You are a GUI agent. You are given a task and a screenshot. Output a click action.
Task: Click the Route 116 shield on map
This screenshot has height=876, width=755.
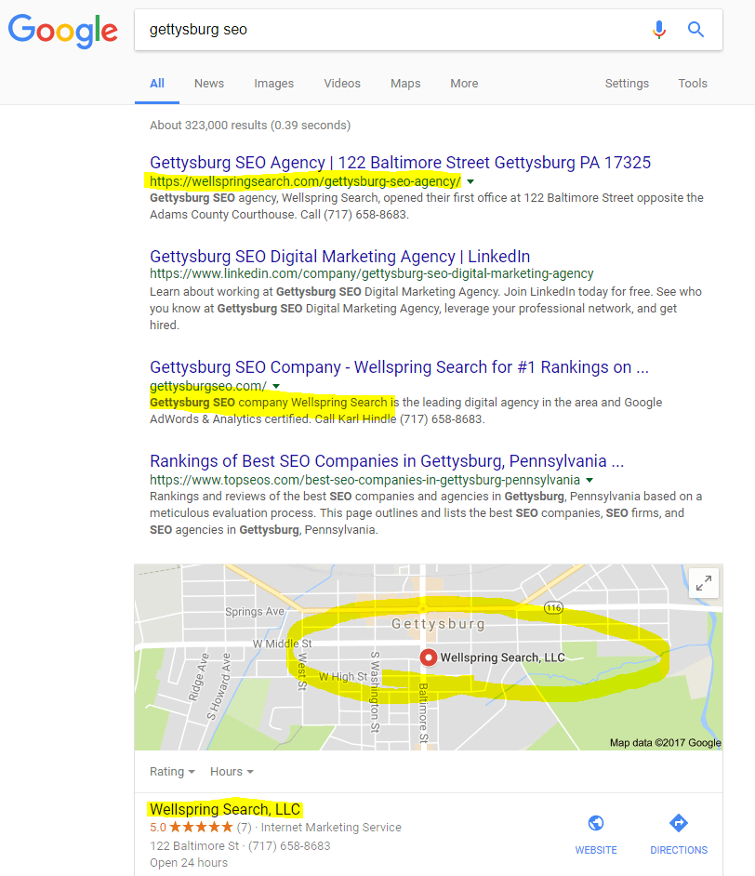tap(553, 608)
